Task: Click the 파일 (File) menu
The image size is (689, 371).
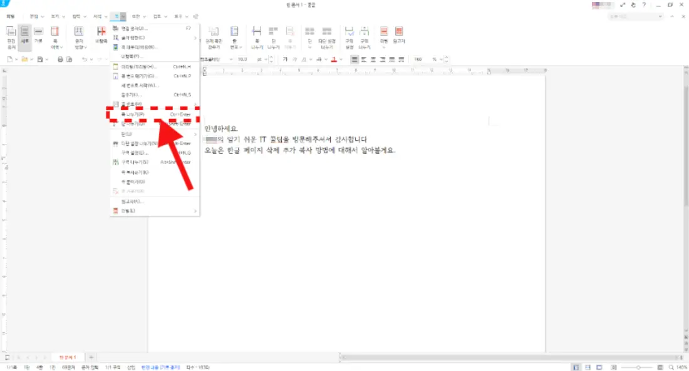Action: [11, 15]
